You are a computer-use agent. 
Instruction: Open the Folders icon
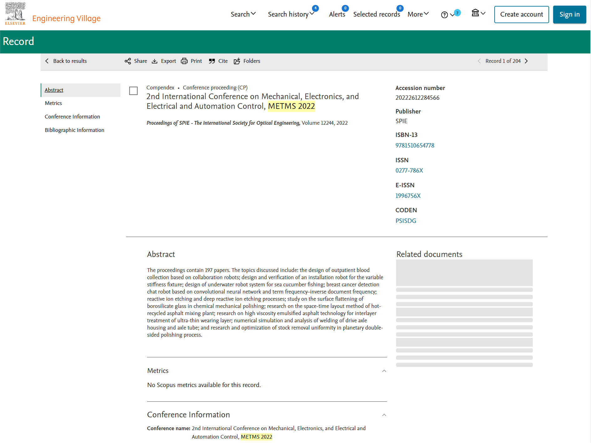[x=237, y=61]
